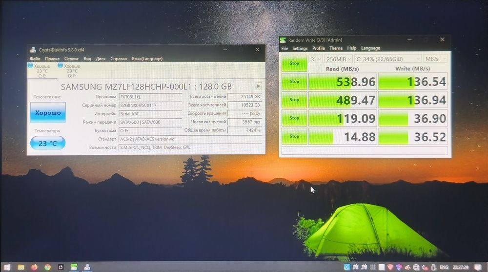Viewport: 488px width, 272px height.
Task: Click CrystalDiskMark title bar icon
Action: [x=283, y=40]
